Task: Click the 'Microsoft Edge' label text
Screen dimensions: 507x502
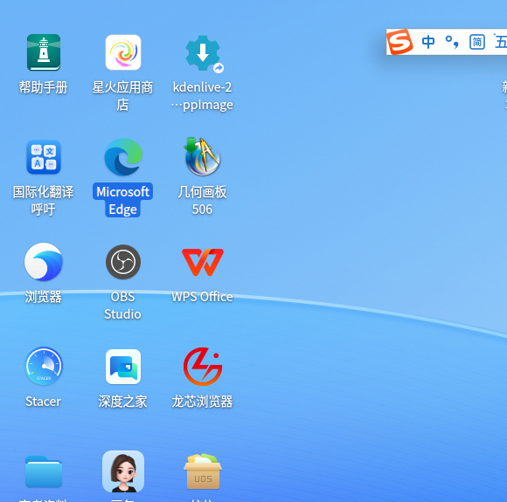Action: 123,200
